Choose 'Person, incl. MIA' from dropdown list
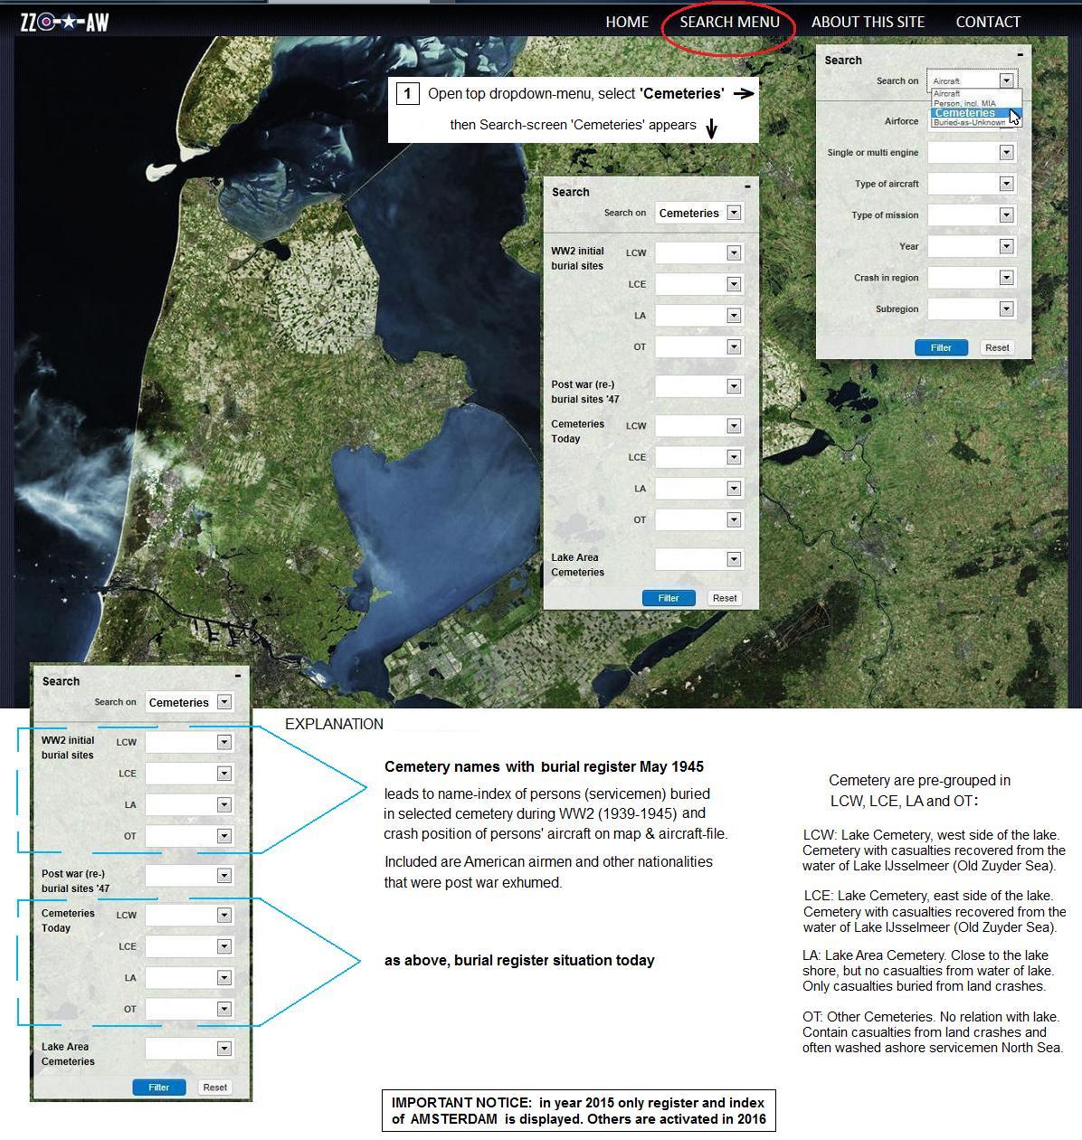Image resolution: width=1082 pixels, height=1140 pixels. [x=964, y=103]
